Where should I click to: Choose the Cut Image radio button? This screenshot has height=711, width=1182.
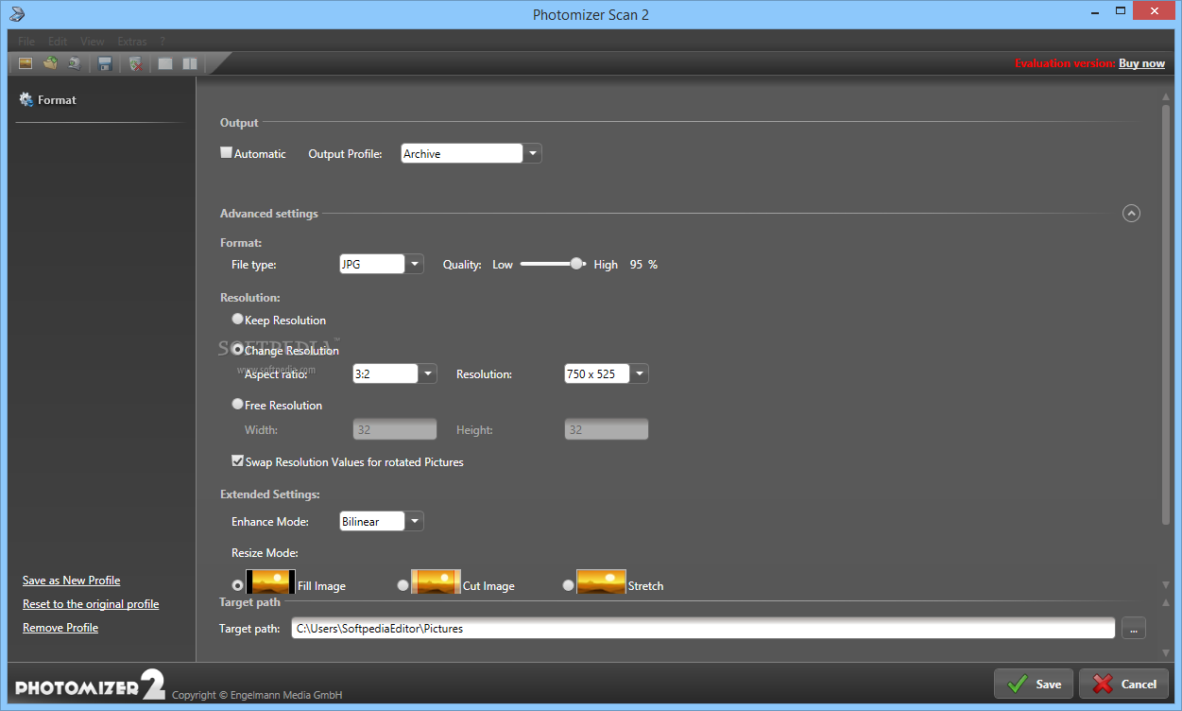coord(403,585)
